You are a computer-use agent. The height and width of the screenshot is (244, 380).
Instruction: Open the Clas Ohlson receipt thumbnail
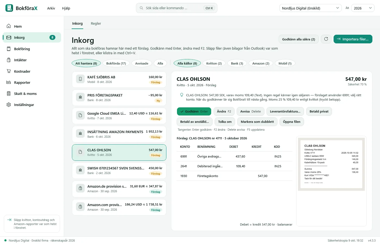[x=331, y=164]
